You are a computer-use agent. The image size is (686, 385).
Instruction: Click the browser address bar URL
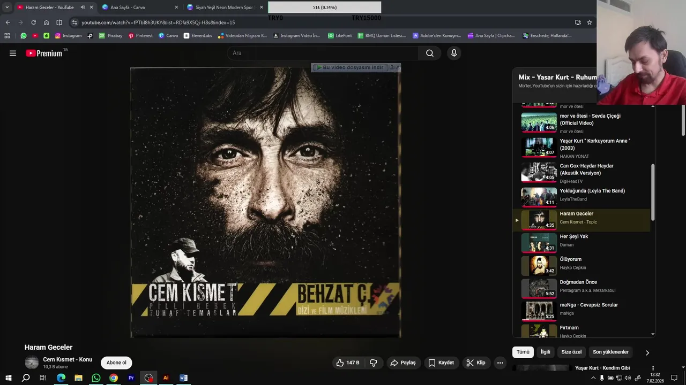pyautogui.click(x=158, y=22)
